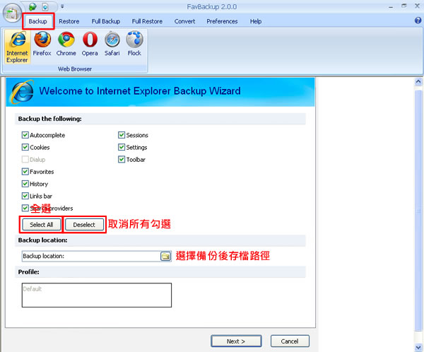This screenshot has width=424, height=352.
Task: Uncheck the Toolbar checkbox
Action: point(122,159)
